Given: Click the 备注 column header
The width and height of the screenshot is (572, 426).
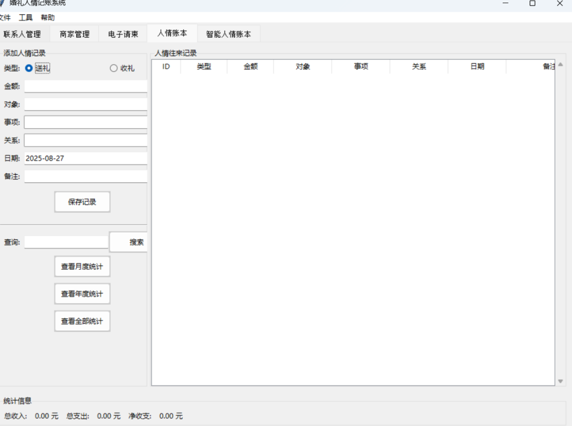Looking at the screenshot, I should [531, 66].
